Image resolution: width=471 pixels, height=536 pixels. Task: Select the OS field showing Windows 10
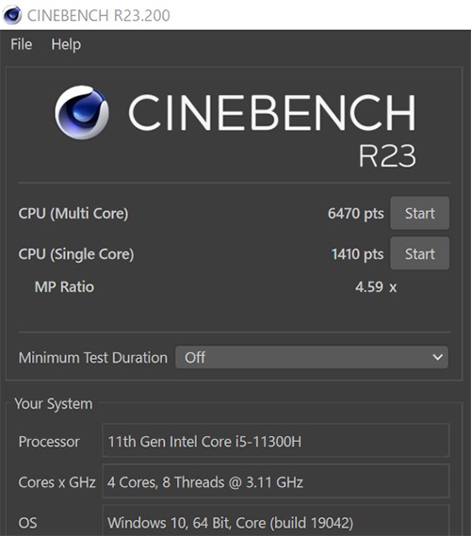pos(276,521)
